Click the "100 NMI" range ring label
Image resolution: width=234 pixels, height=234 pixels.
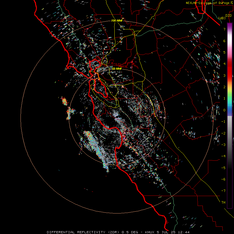[117, 21]
